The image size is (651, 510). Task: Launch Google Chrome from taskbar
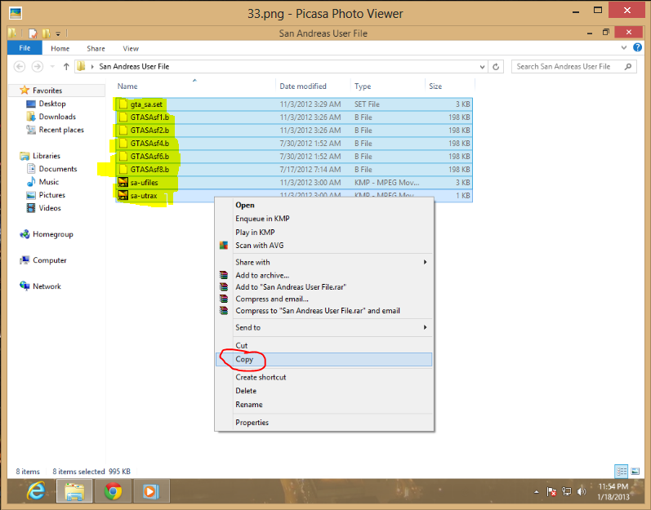coord(113,492)
